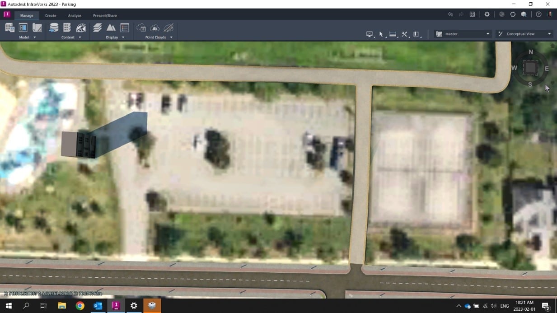The height and width of the screenshot is (313, 557).
Task: Open Help using the question mark icon
Action: point(538,14)
